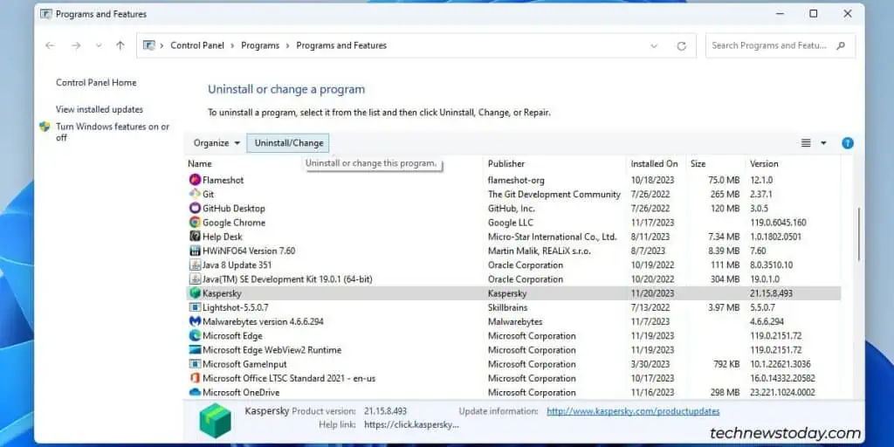This screenshot has width=894, height=447.
Task: Expand the chevron after Control Panel breadcrumb
Action: 232,45
